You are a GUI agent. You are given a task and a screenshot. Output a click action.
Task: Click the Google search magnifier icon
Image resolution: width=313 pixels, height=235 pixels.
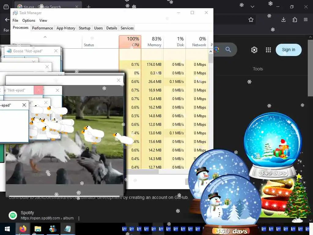[x=228, y=49]
